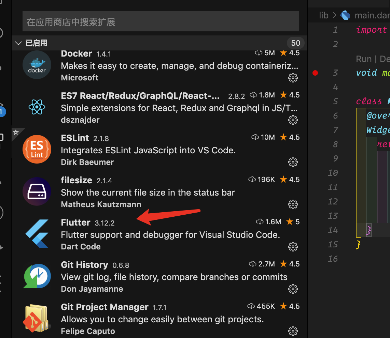Click the class keyword on line 5

(x=368, y=101)
